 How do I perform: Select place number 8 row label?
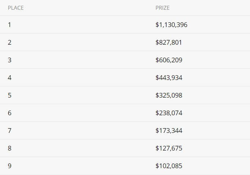click(x=10, y=148)
